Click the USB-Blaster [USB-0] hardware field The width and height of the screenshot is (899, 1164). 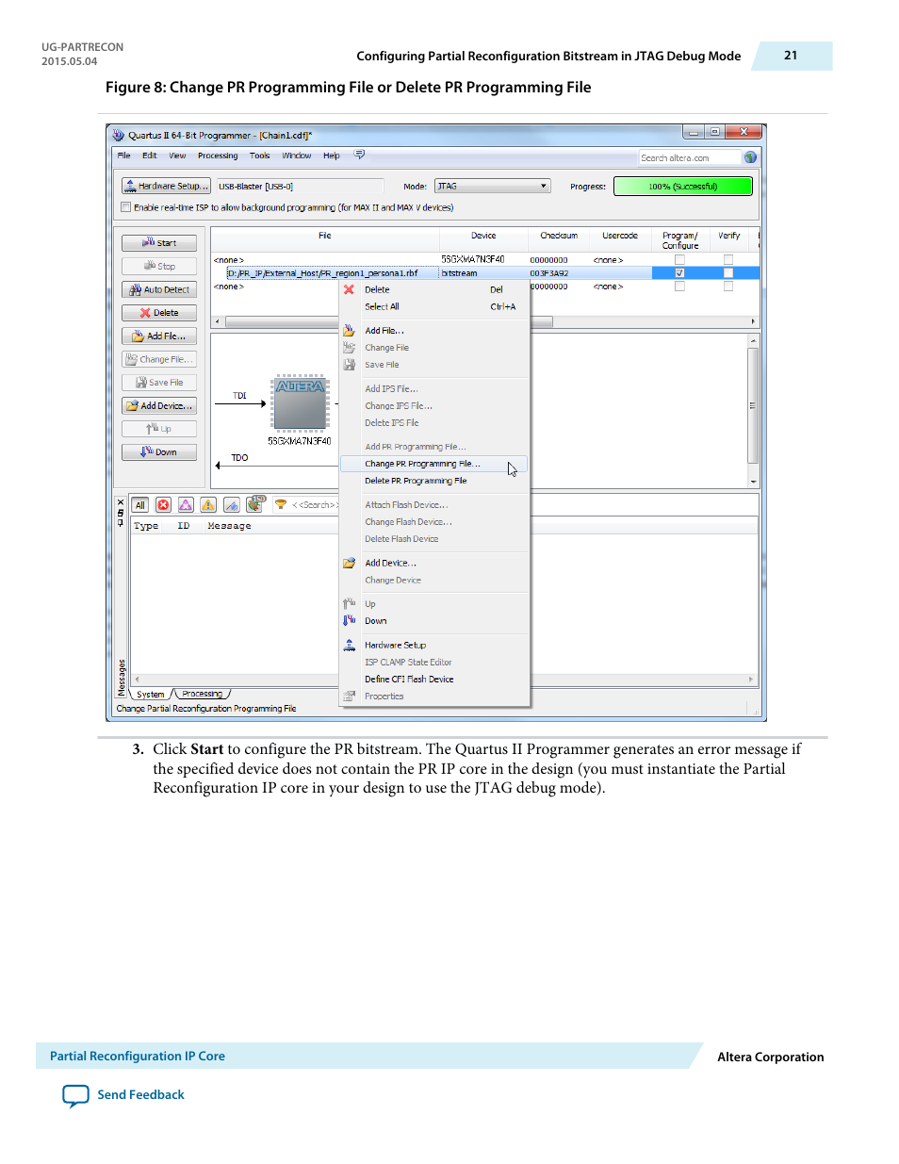(x=300, y=186)
